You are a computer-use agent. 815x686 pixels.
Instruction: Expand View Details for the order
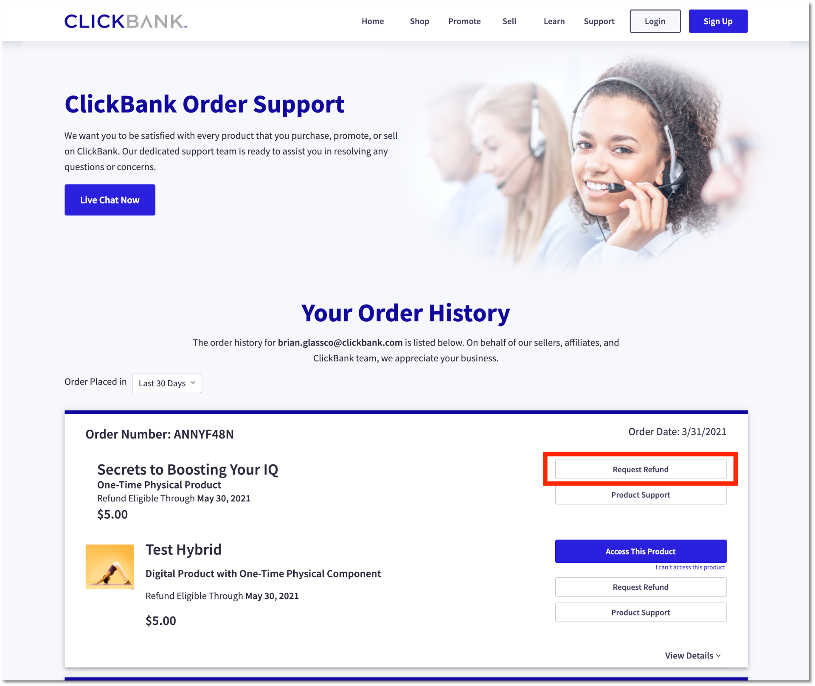click(x=693, y=655)
